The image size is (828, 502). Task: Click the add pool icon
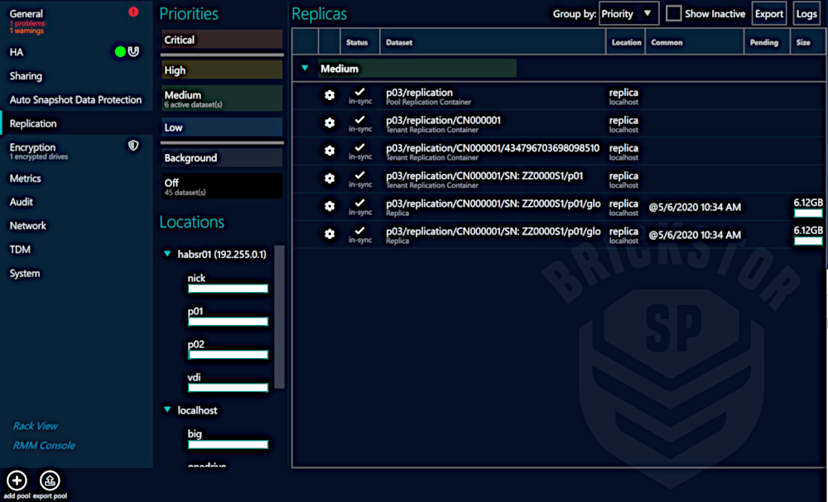(17, 480)
